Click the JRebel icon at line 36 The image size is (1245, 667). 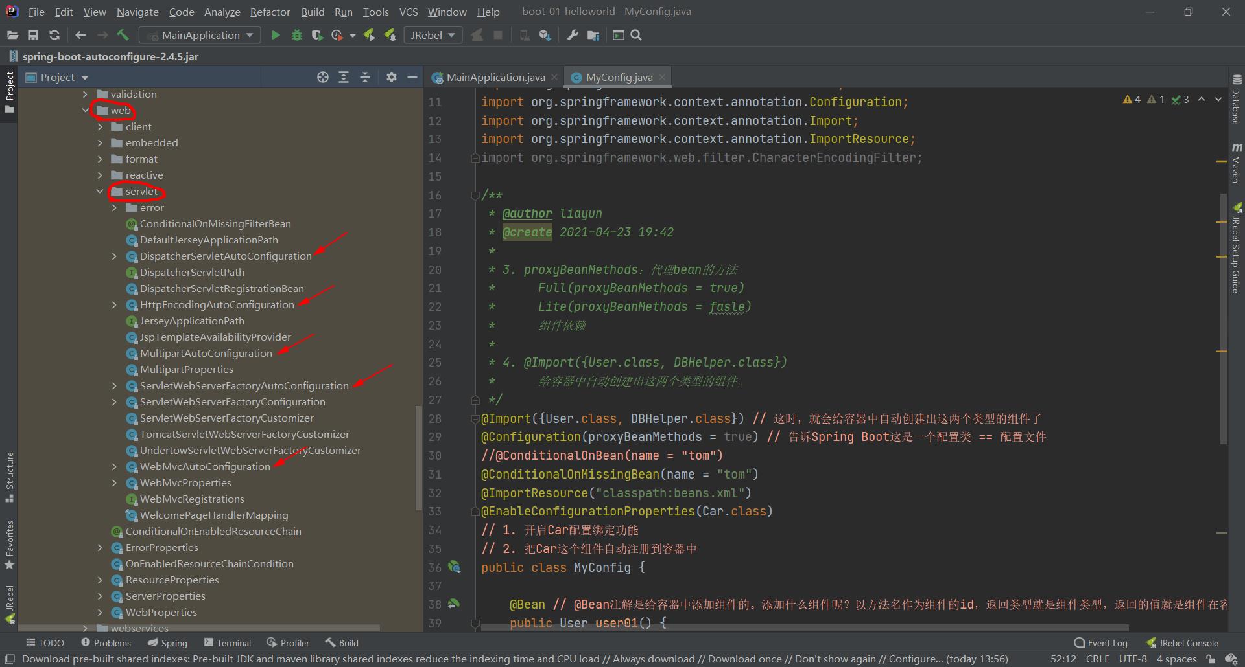[455, 567]
